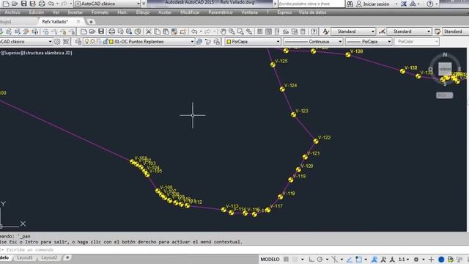The height and width of the screenshot is (264, 469).
Task: Click the Plot printer icon in standard toolbar
Action: click(x=111, y=32)
